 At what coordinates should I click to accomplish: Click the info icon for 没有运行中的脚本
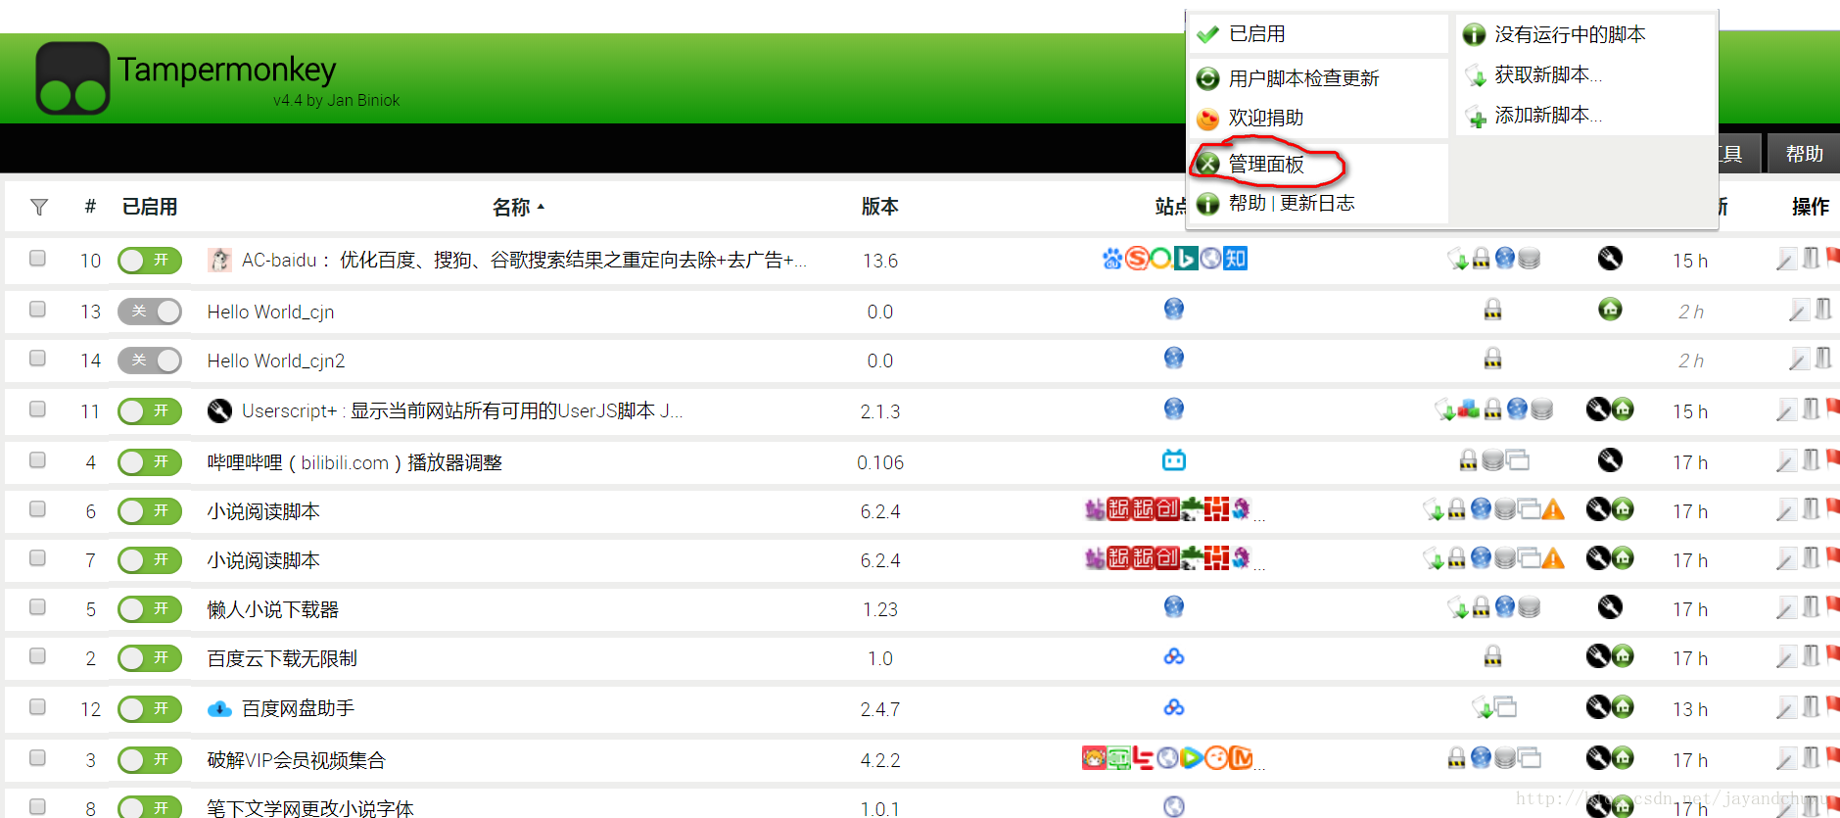pyautogui.click(x=1474, y=35)
